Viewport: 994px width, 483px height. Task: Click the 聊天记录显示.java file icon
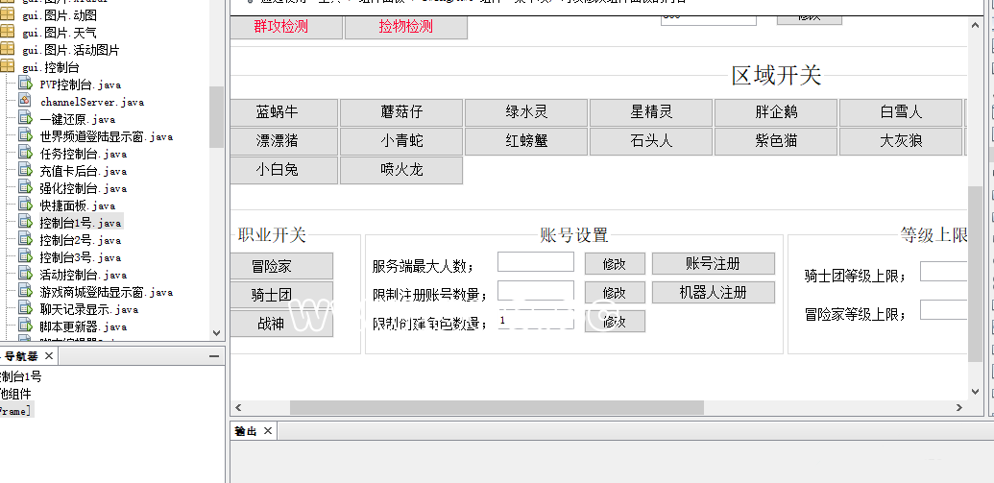point(25,309)
